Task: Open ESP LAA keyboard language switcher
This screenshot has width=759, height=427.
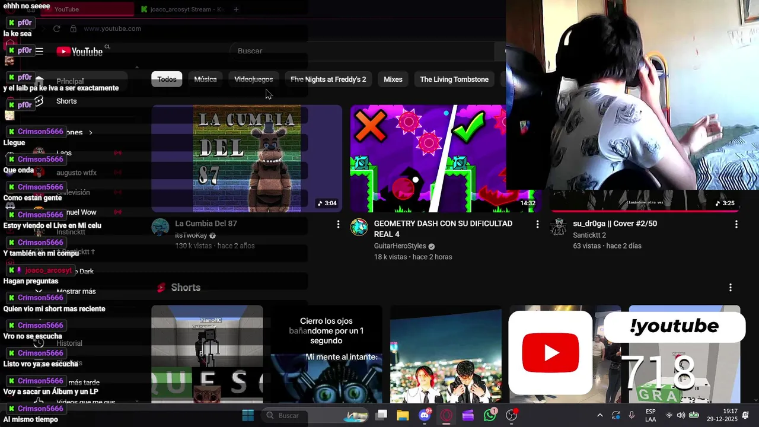Action: (x=650, y=415)
